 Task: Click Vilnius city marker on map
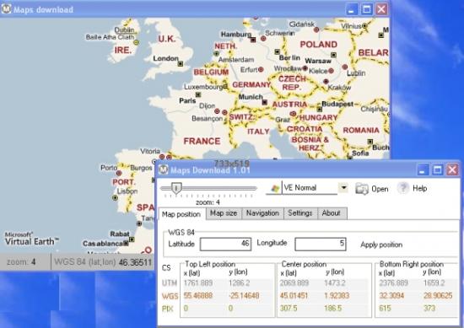pyautogui.click(x=364, y=26)
